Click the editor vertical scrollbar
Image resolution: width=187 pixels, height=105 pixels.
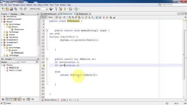tap(184, 55)
